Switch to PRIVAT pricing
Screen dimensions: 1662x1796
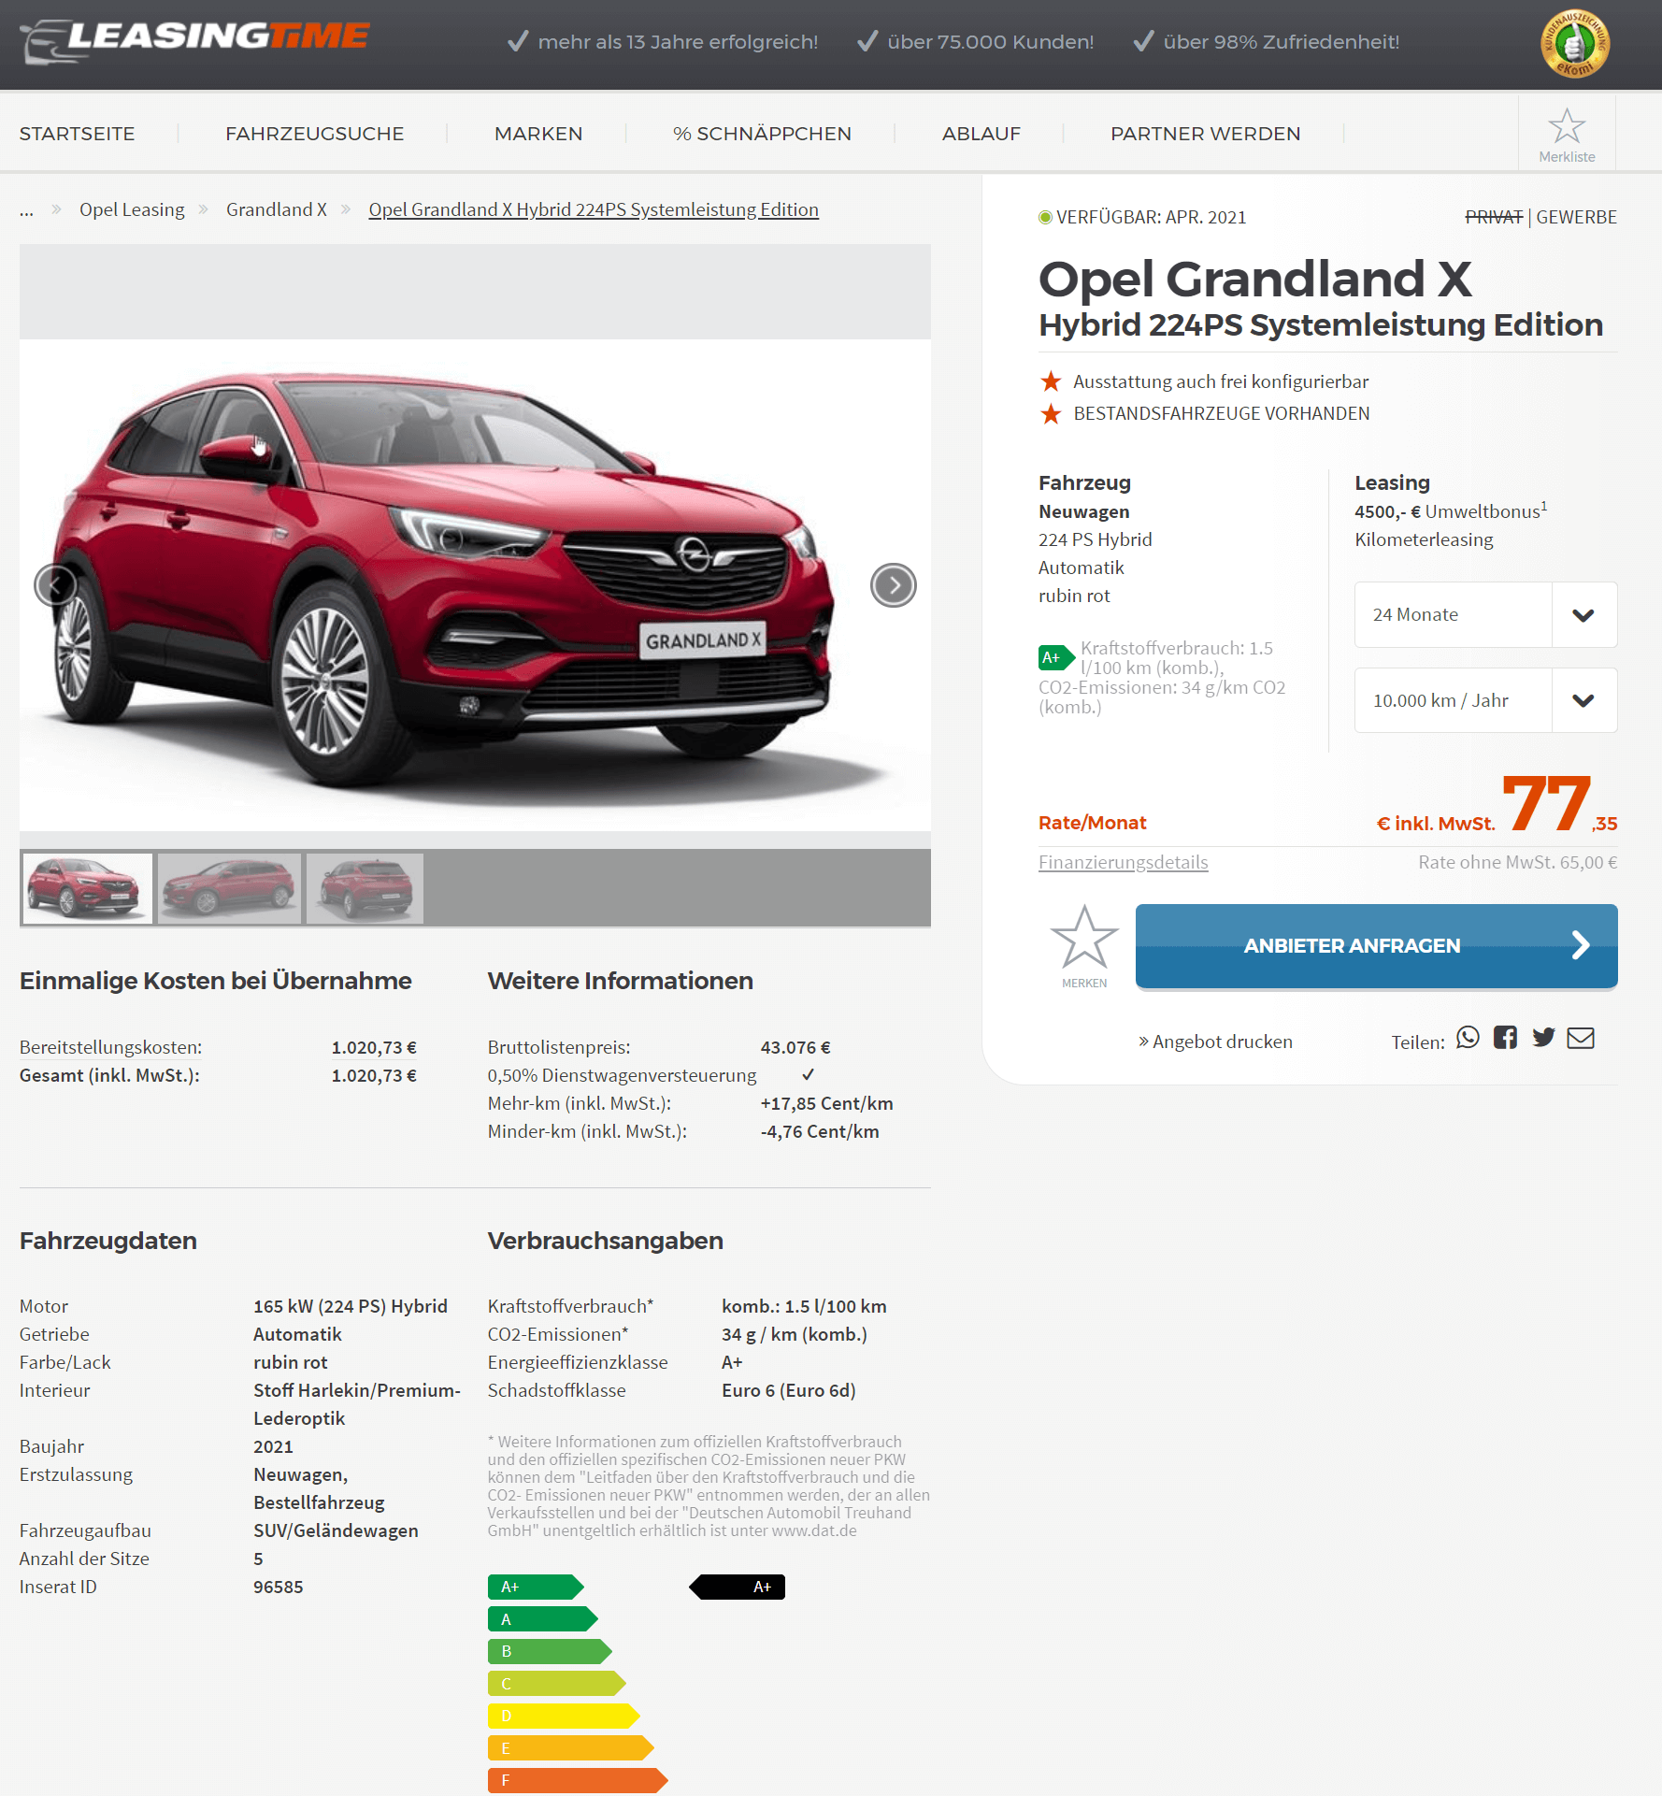click(1494, 217)
